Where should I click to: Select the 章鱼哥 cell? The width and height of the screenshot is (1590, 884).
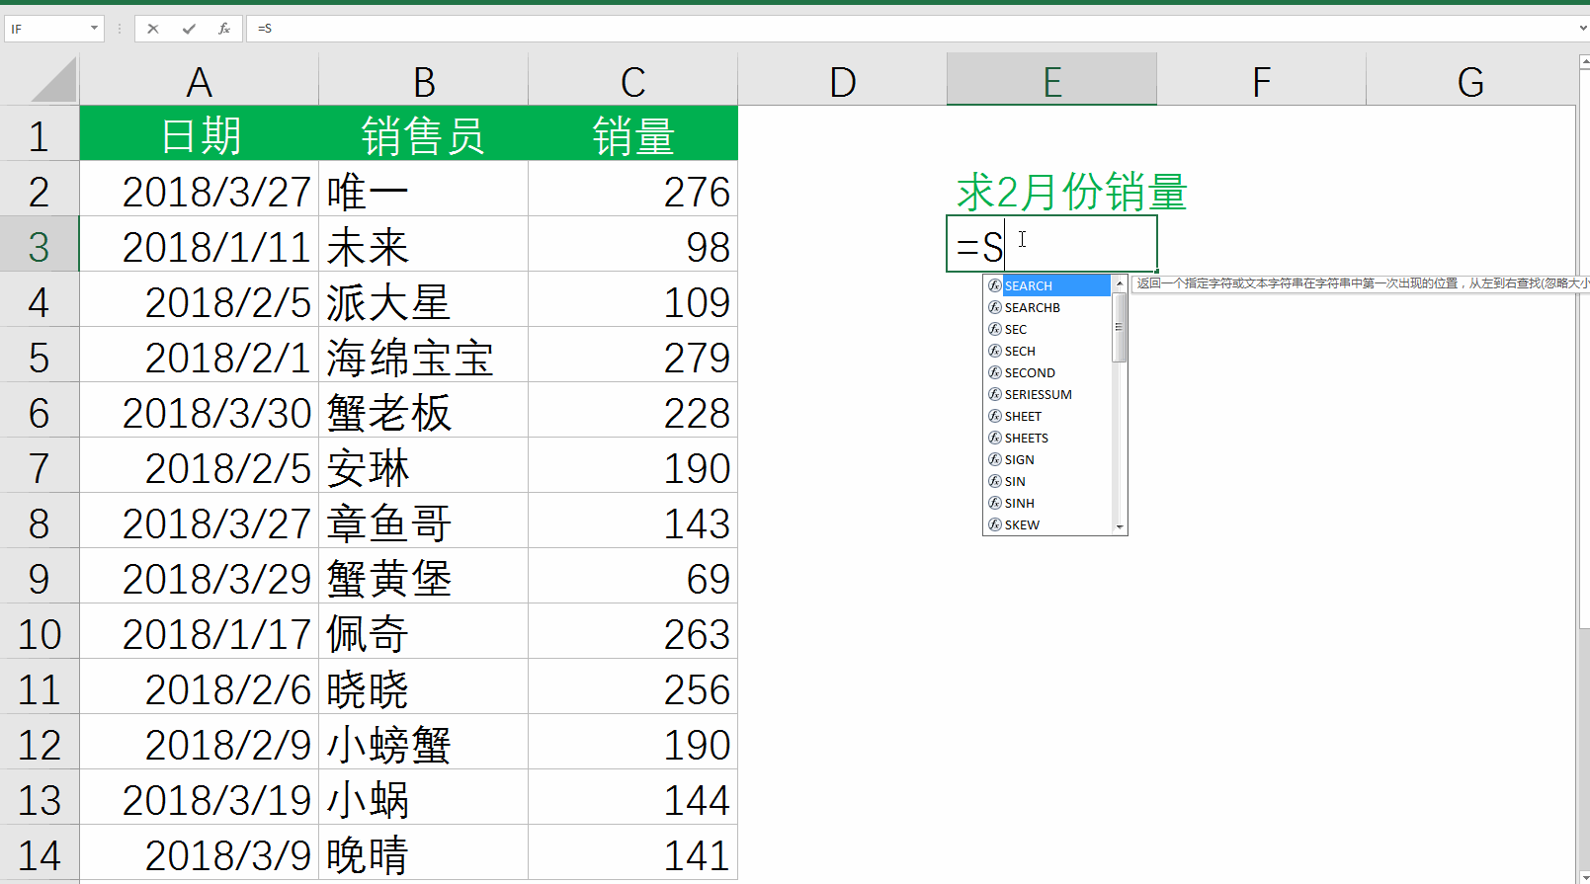point(424,521)
